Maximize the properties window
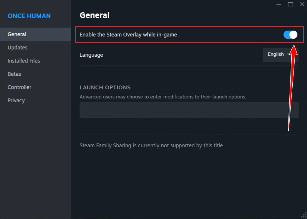The height and width of the screenshot is (219, 307). pyautogui.click(x=290, y=4)
